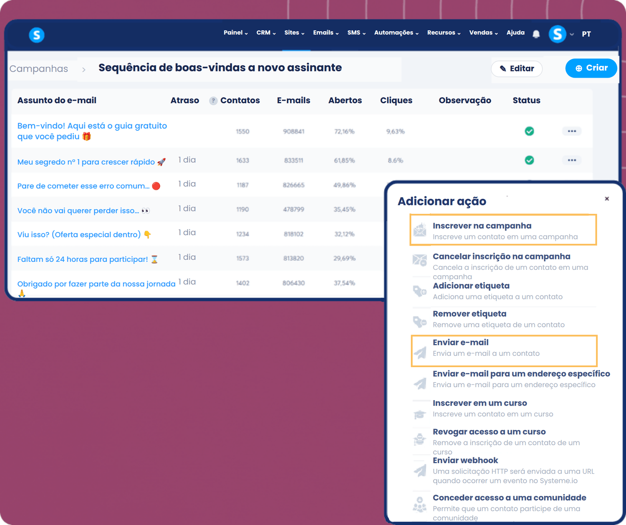Click the Systeme.io logo in the navbar
The height and width of the screenshot is (525, 626).
37,35
